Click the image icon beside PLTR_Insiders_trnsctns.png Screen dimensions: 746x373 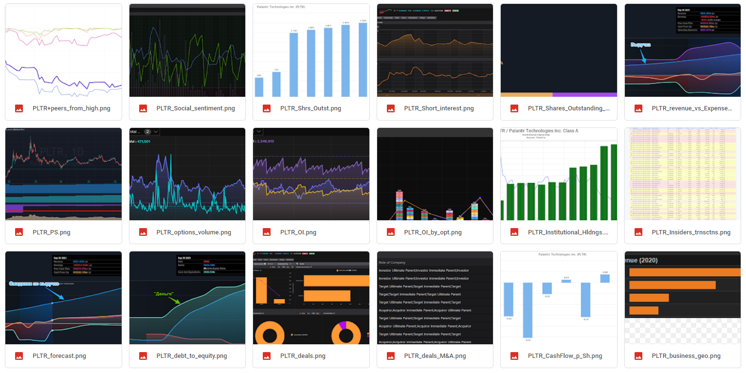tap(638, 232)
